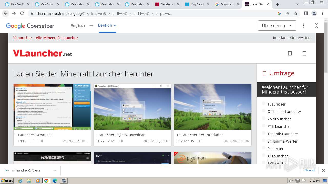Open translator options three-dot menu

coord(303,26)
